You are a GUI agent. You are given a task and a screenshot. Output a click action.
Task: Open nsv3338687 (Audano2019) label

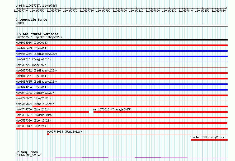pos(34,115)
